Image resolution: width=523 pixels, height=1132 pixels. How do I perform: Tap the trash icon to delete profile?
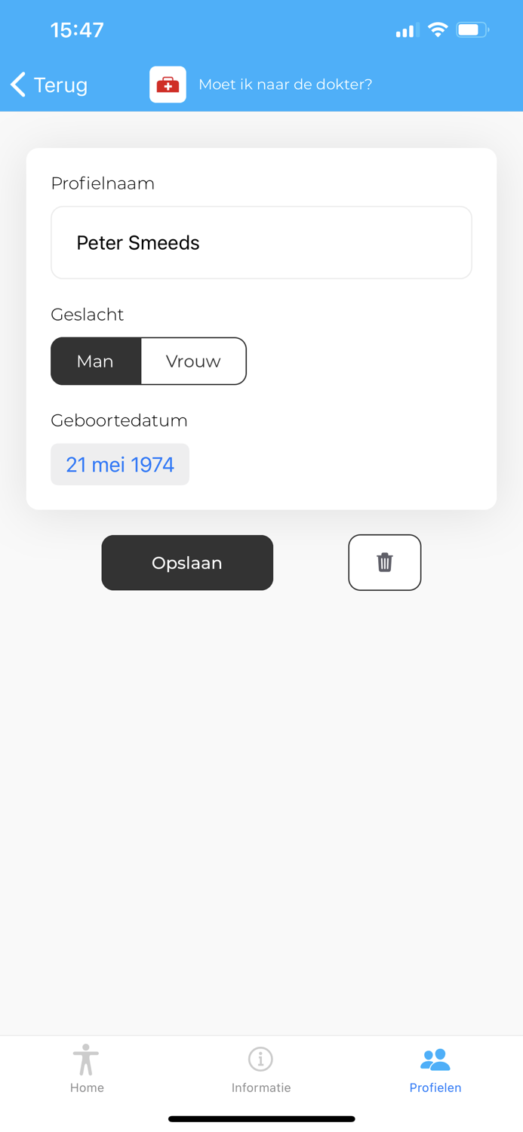pyautogui.click(x=384, y=562)
